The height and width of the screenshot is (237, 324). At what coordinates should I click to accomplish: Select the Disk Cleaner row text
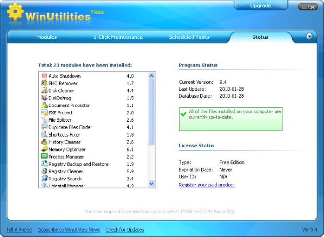point(61,91)
